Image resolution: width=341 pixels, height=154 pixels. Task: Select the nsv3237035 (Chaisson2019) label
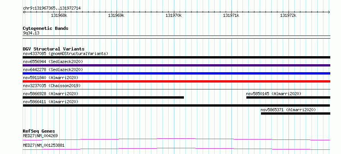coord(52,86)
